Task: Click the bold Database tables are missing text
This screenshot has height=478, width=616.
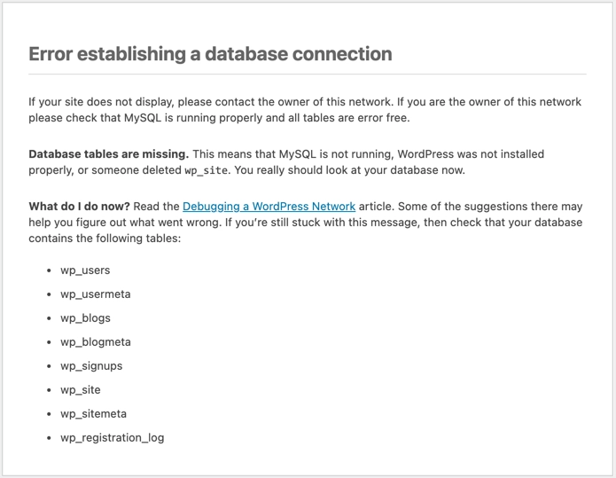Action: (x=108, y=154)
